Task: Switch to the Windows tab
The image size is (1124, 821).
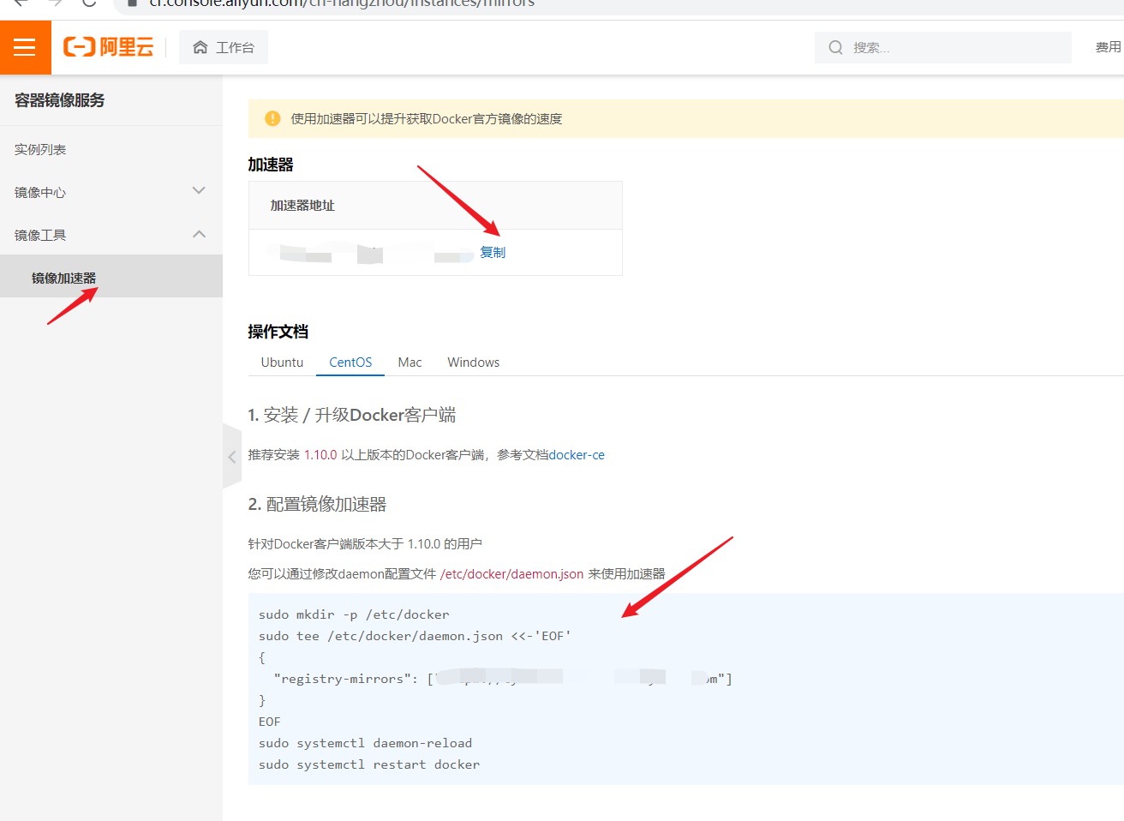Action: pos(473,363)
